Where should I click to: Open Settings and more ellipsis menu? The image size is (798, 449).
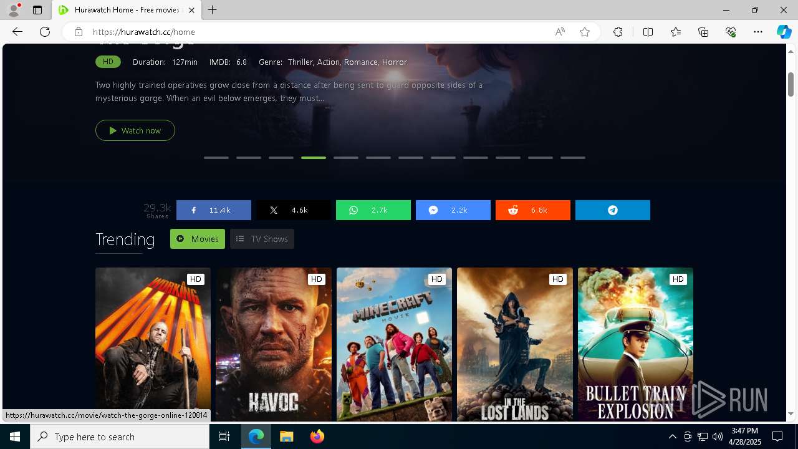pos(758,32)
